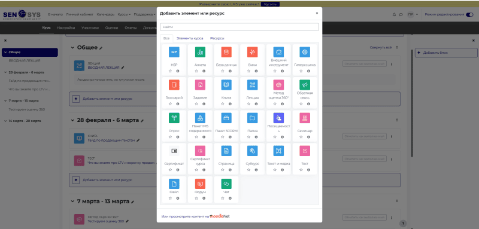
Task: Pick the Обратная связь activity icon
Action: tap(305, 85)
